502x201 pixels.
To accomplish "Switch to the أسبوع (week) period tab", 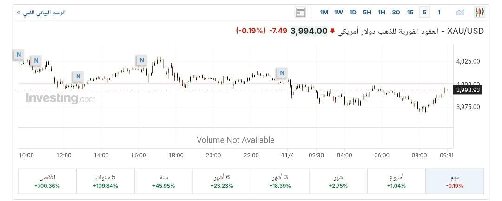I will pyautogui.click(x=396, y=181).
